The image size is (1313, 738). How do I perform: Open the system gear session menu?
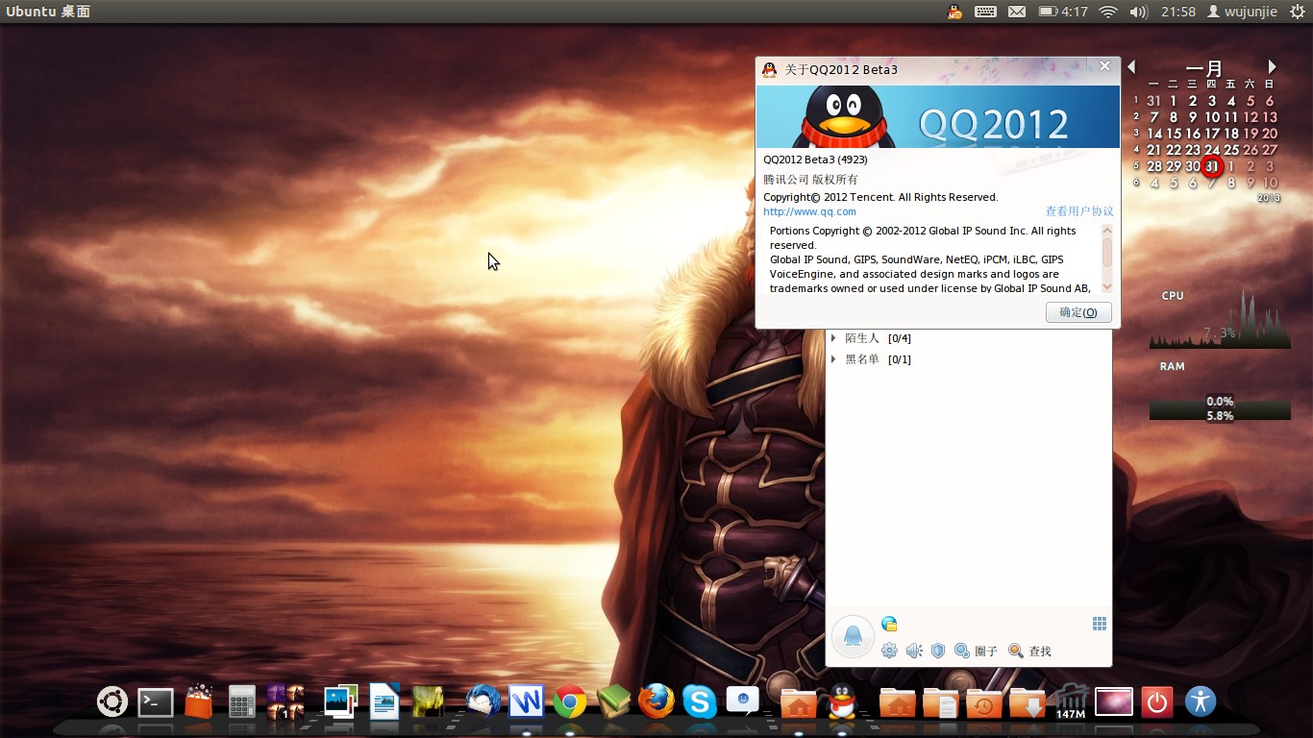coord(1298,12)
